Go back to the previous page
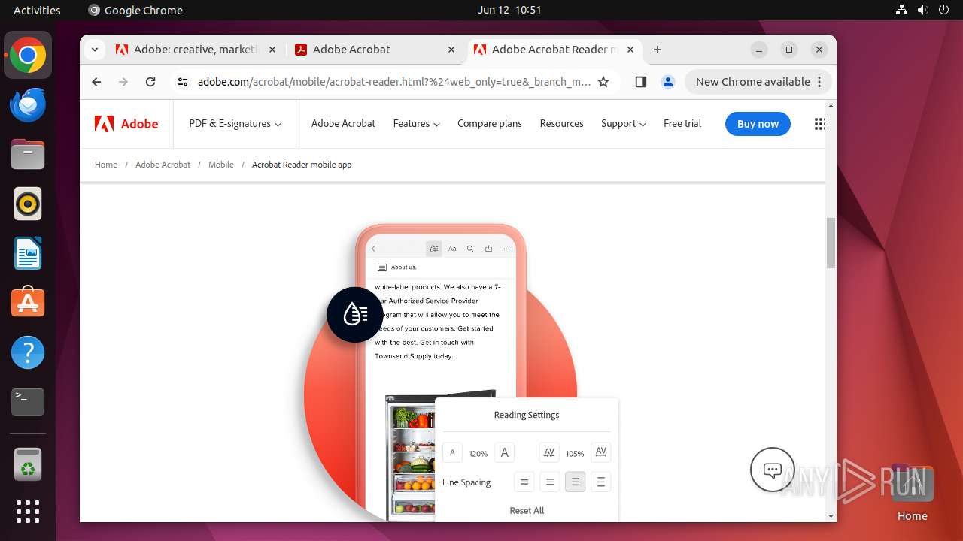 pyautogui.click(x=96, y=82)
